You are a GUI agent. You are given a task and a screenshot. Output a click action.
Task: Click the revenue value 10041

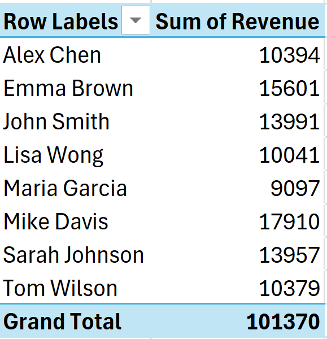pos(289,155)
